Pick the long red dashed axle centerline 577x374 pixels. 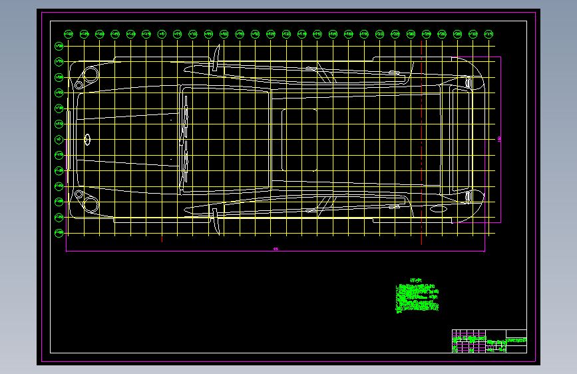tap(422, 143)
